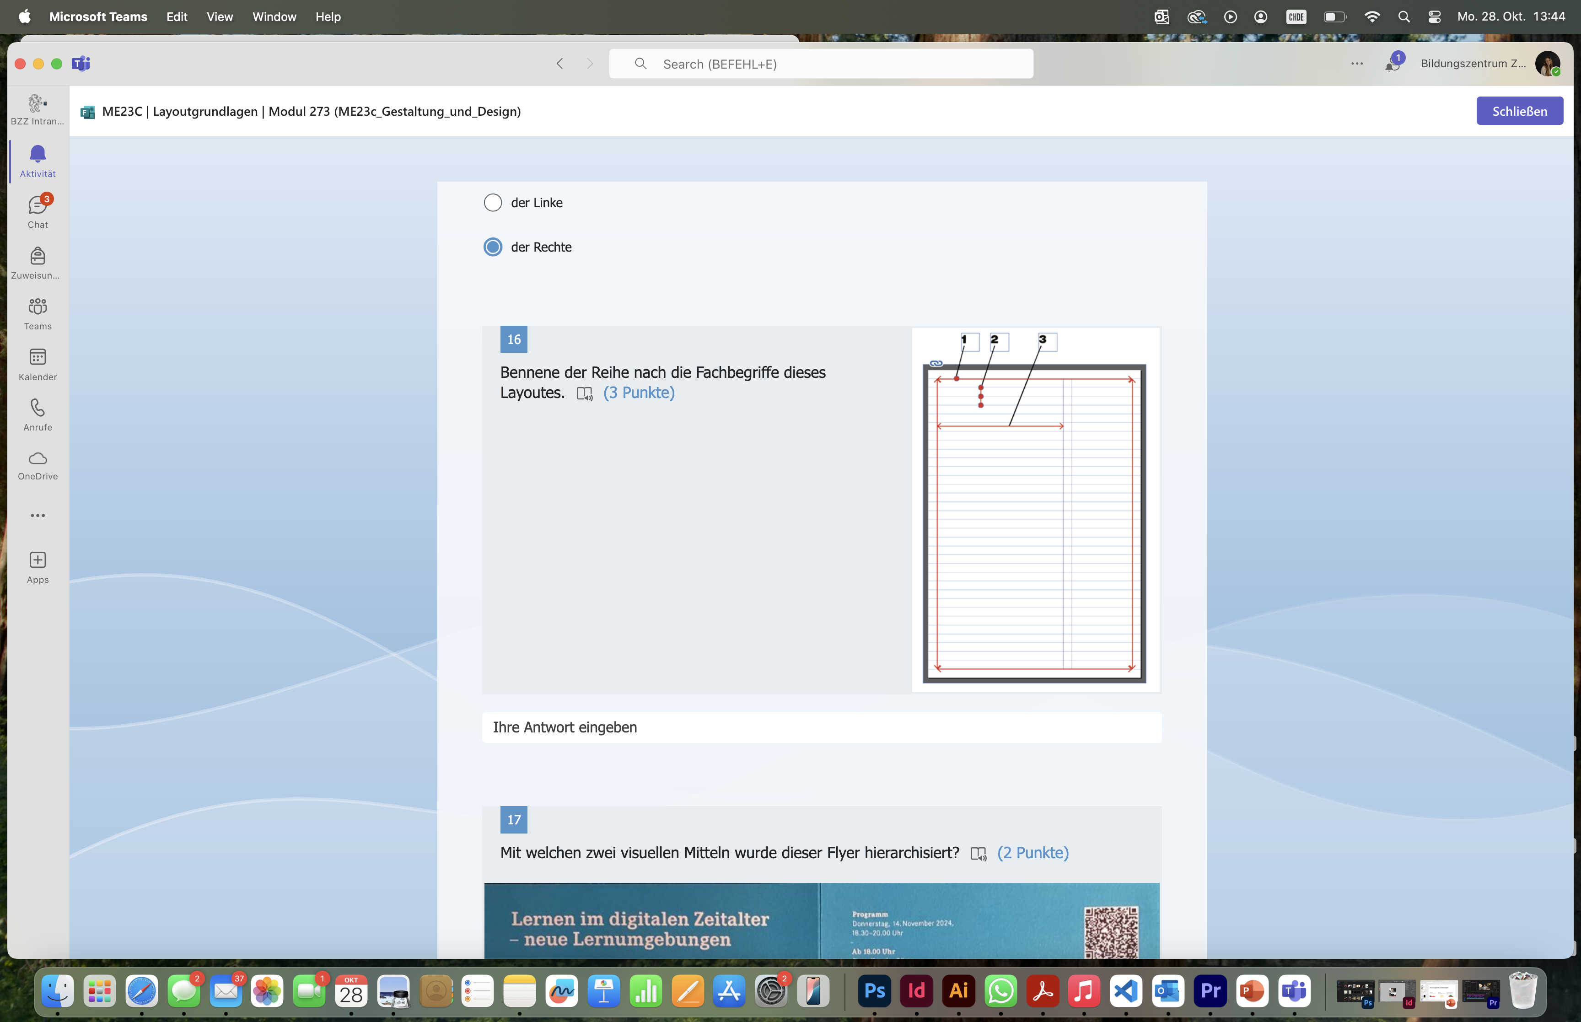Open Safari from the Dock

click(142, 991)
